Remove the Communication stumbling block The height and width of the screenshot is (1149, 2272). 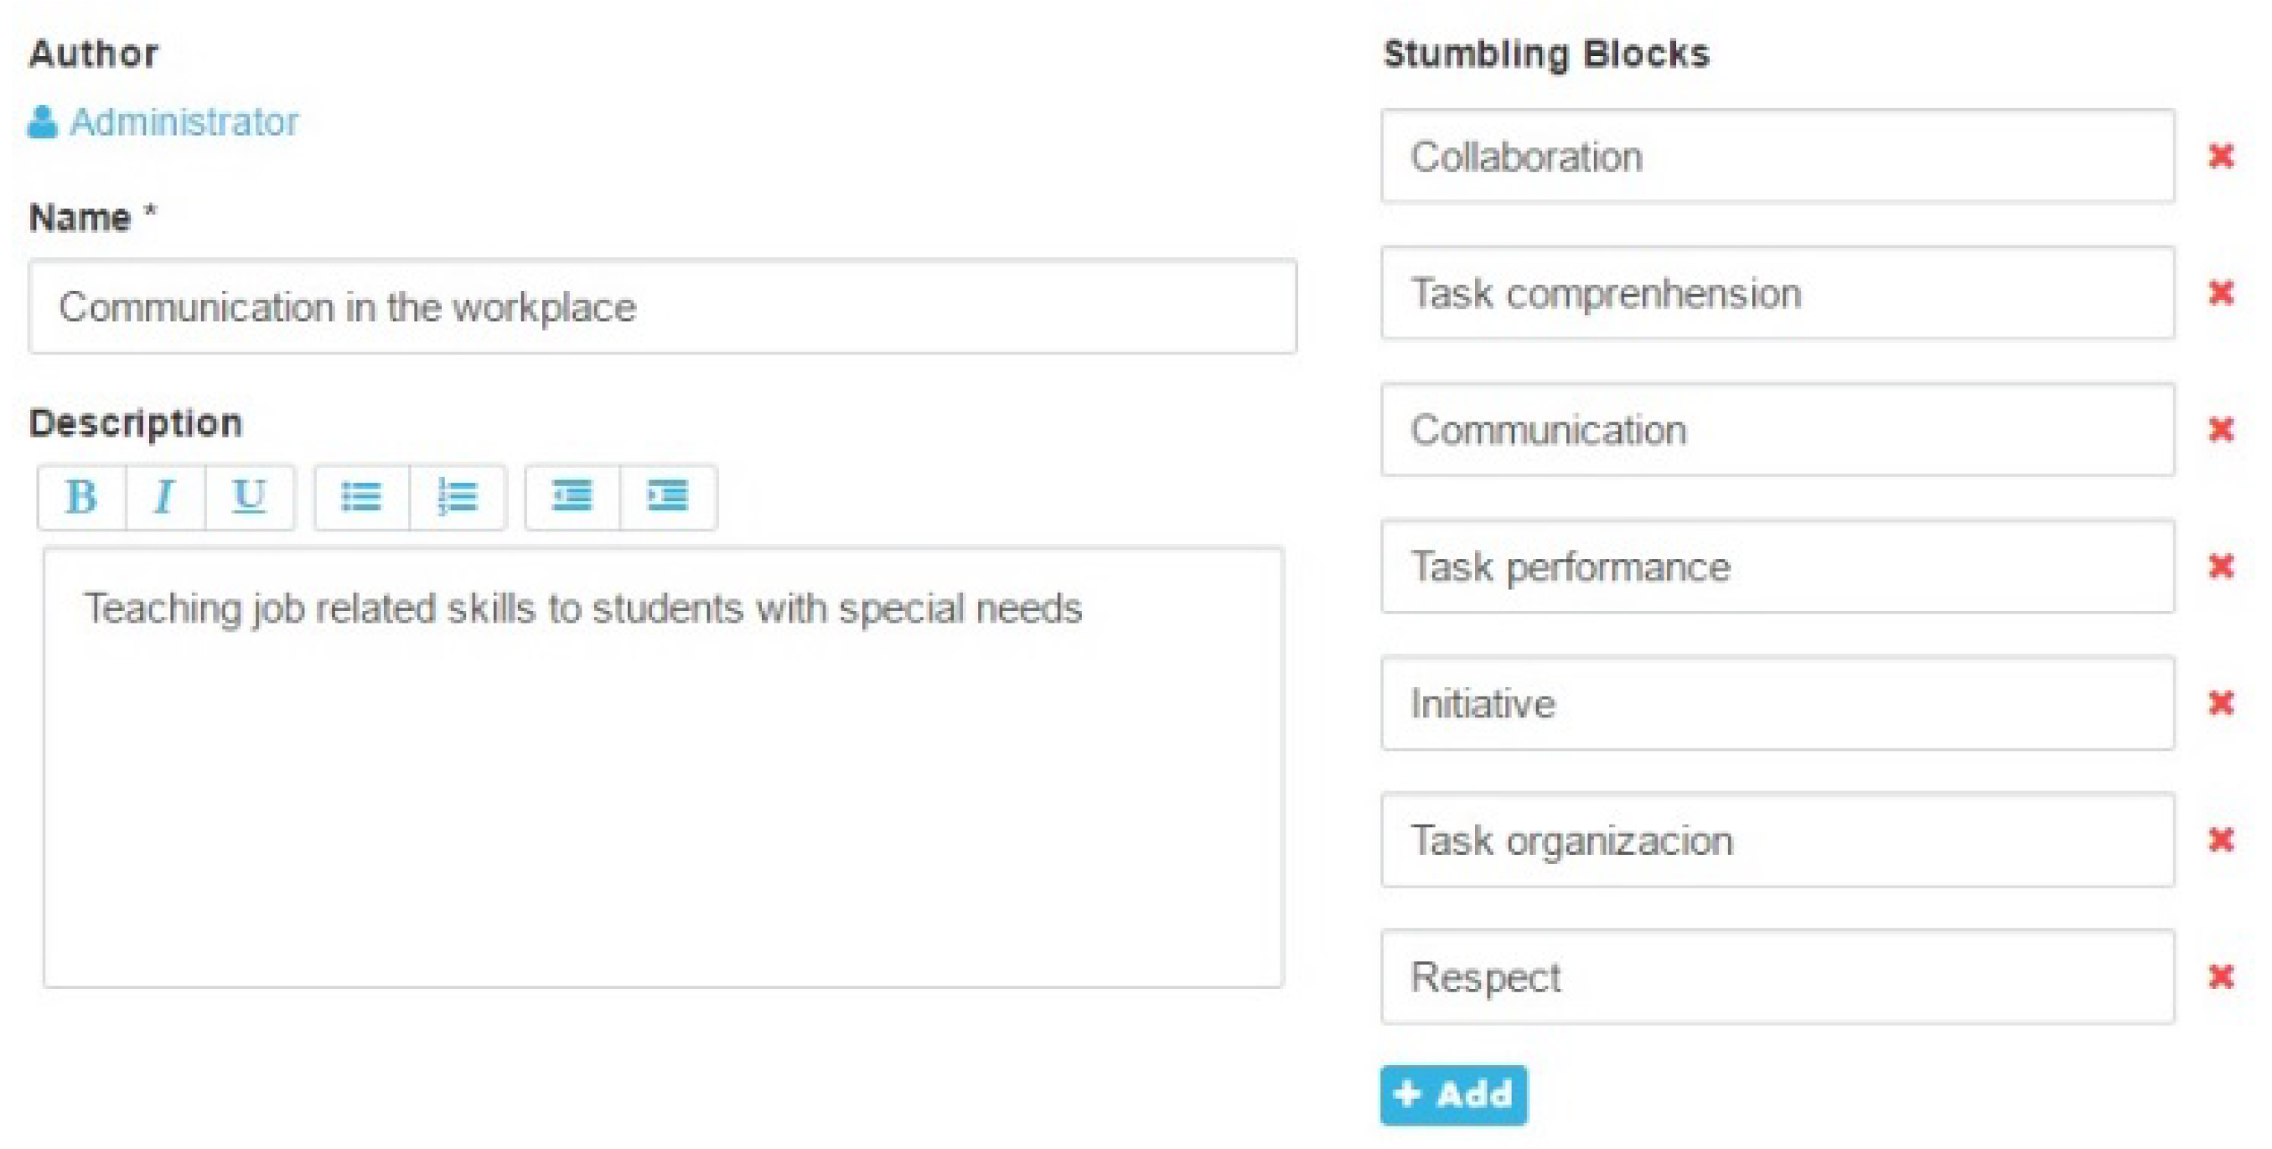pos(2221,429)
